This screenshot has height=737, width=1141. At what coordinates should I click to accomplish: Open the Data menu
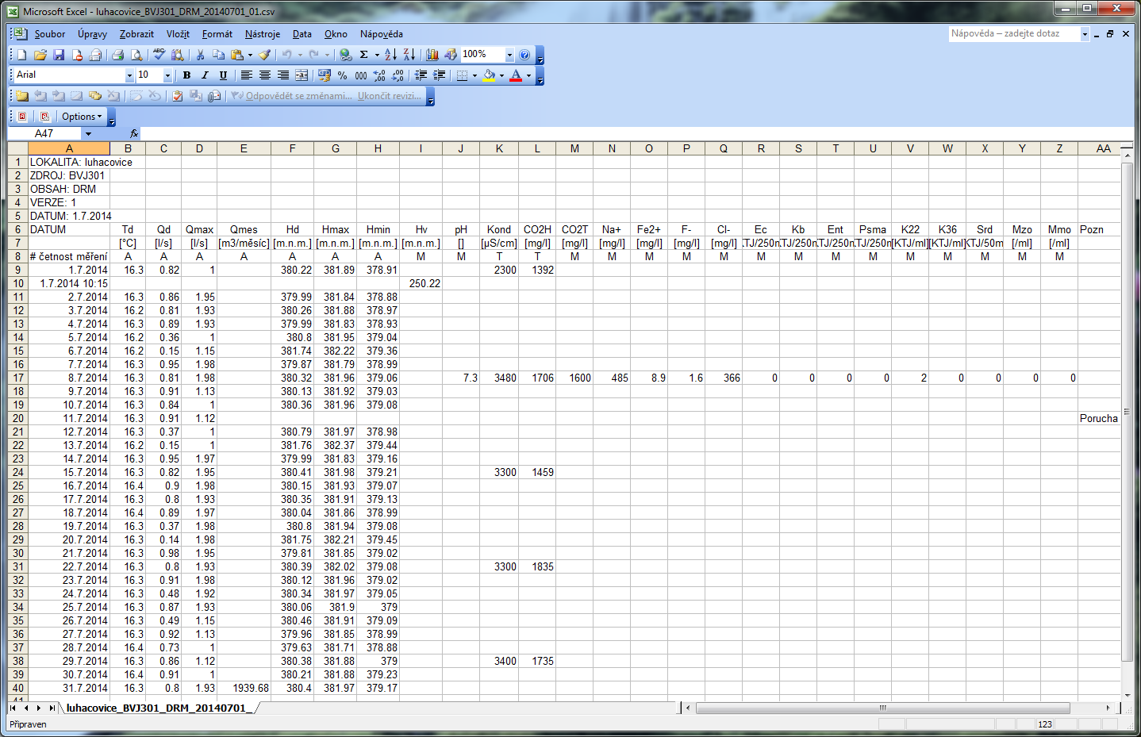302,34
